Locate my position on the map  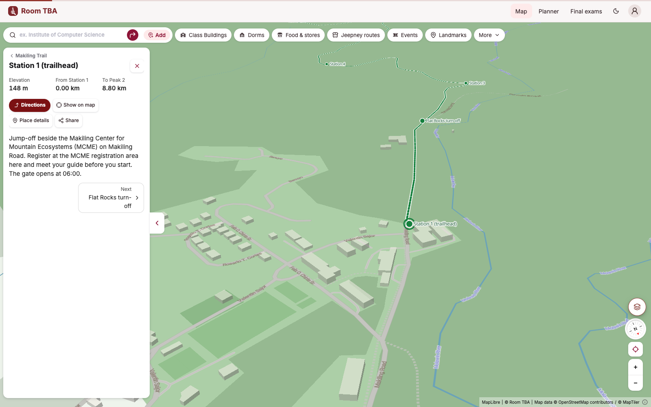[636, 349]
